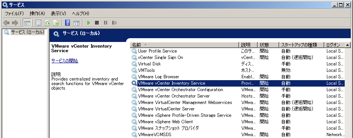Click the Services window title bar icon
353x138 pixels.
(x=5, y=5)
